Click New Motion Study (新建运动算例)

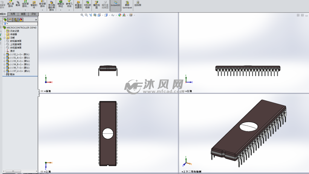(x=78, y=5)
